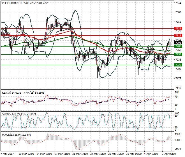Click the 31 Mar 09:00 time label

[134, 154]
